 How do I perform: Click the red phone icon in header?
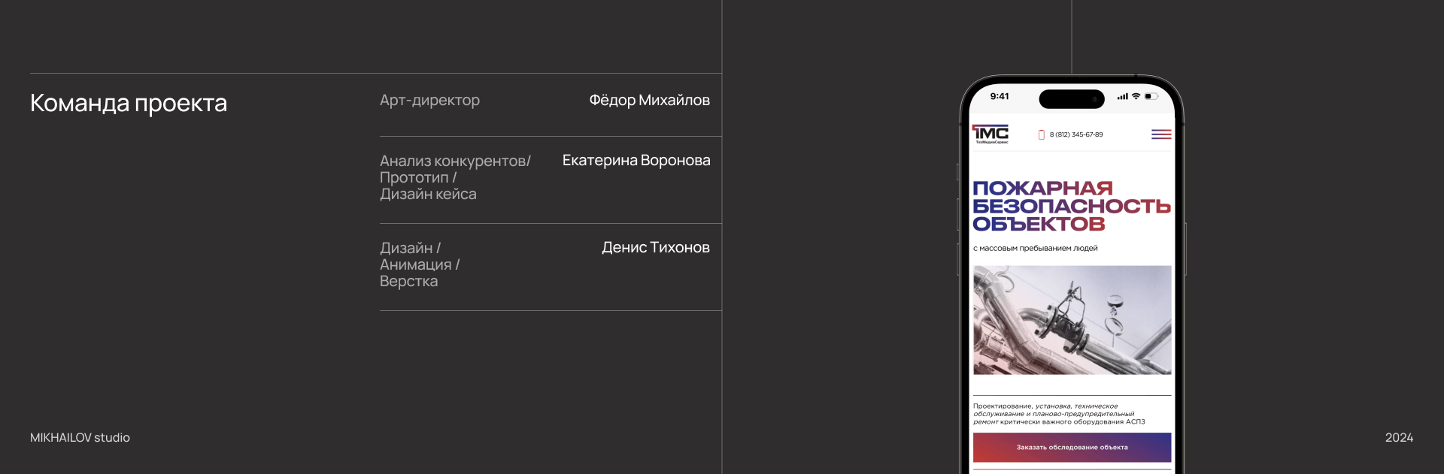(1042, 135)
